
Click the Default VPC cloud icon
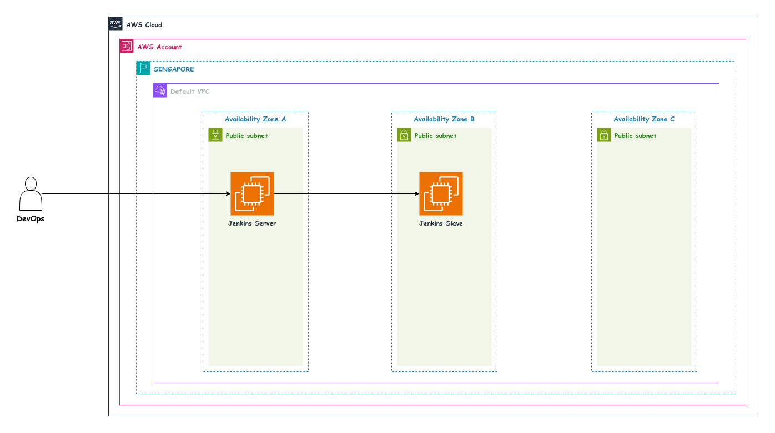(160, 90)
